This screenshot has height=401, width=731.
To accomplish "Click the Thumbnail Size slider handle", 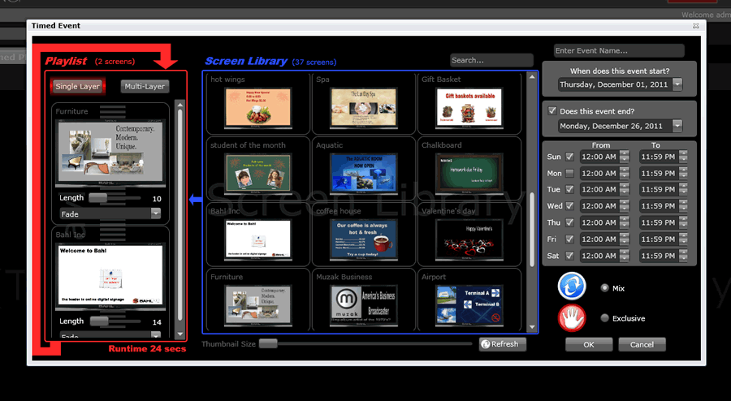I will pyautogui.click(x=268, y=343).
